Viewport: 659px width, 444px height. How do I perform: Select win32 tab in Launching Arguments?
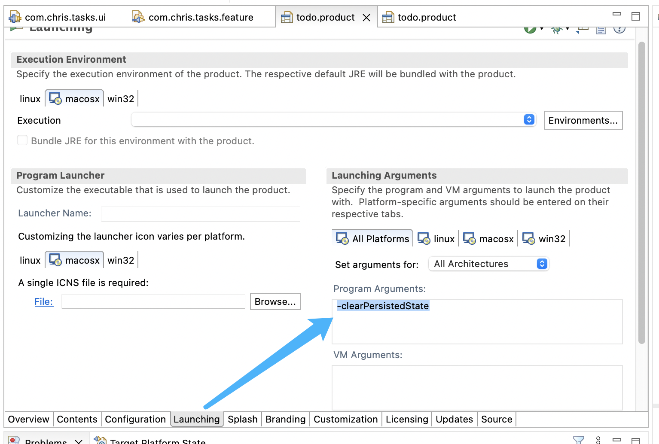pyautogui.click(x=544, y=238)
